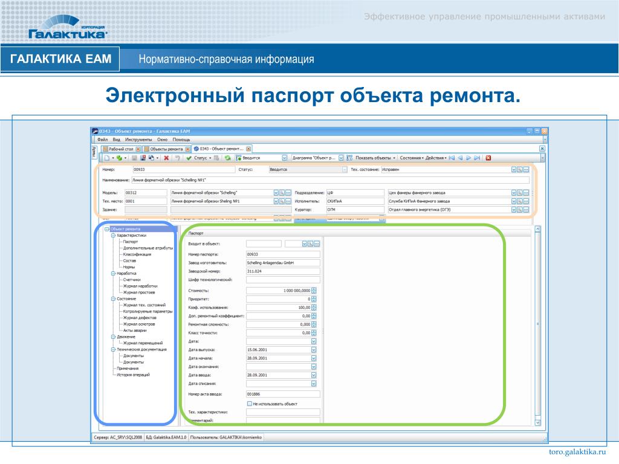Click the new document icon in the toolbar
The height and width of the screenshot is (464, 619).
(106, 158)
